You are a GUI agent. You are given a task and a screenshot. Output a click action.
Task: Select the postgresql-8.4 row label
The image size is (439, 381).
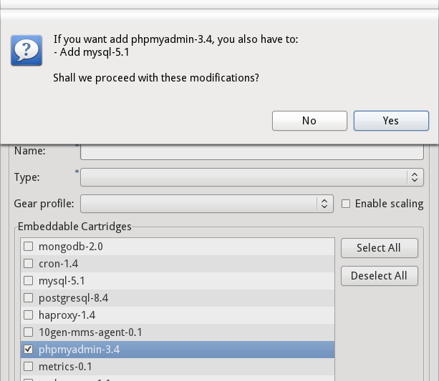click(x=73, y=298)
